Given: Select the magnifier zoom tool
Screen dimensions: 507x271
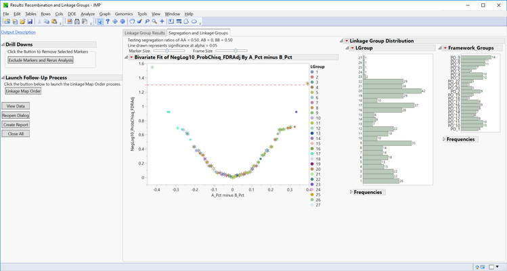Looking at the screenshot, I should (x=155, y=22).
